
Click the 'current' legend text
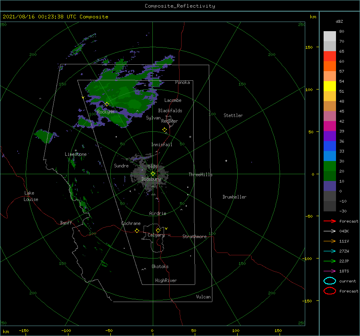(x=347, y=281)
